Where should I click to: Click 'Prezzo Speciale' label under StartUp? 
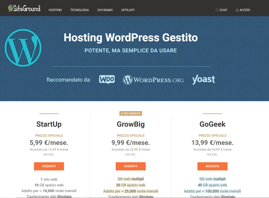[x=49, y=136]
